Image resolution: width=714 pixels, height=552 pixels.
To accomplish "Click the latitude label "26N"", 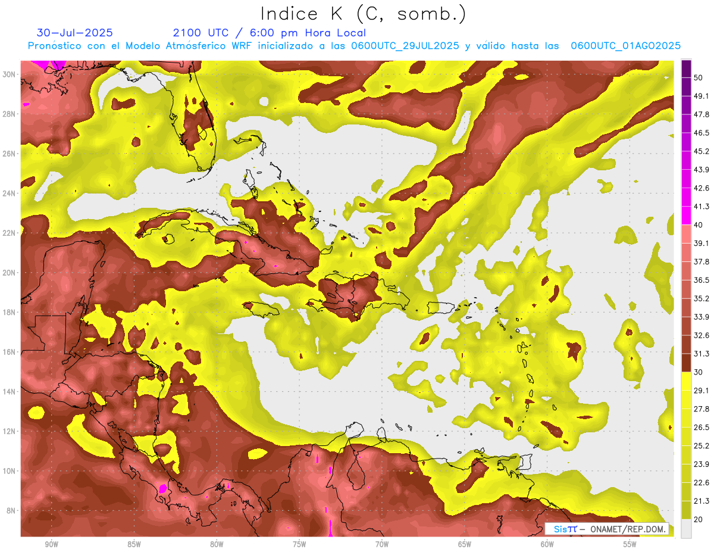I will point(9,154).
